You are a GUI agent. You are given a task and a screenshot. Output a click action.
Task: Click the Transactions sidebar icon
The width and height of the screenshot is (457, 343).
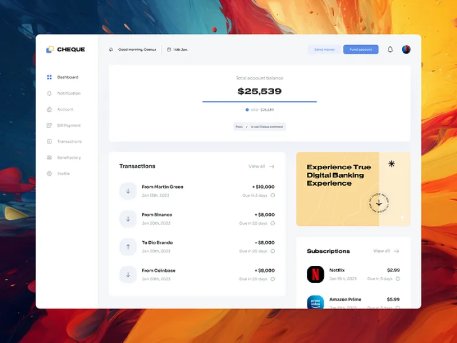tap(49, 141)
